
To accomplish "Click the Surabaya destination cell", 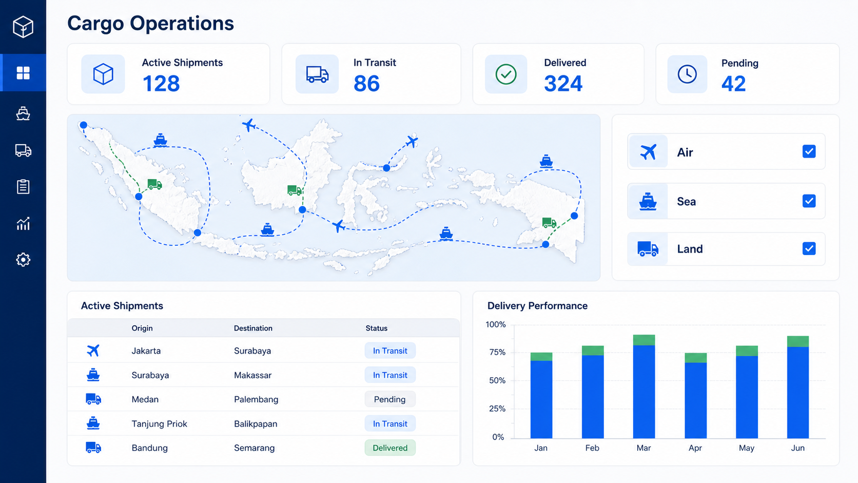I will [x=252, y=351].
